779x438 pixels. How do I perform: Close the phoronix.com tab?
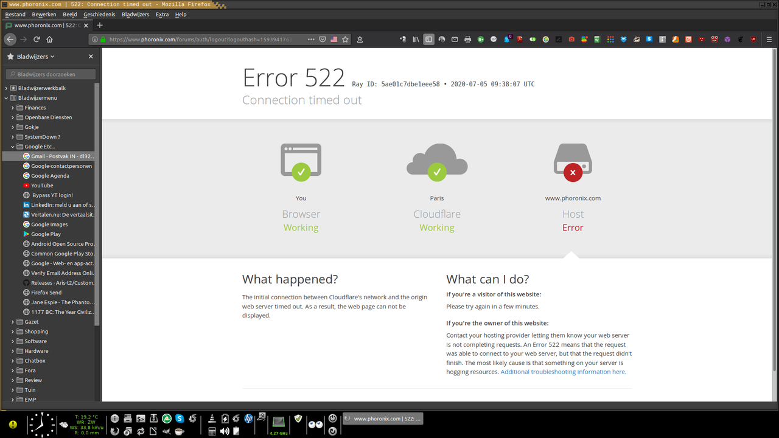pyautogui.click(x=86, y=26)
